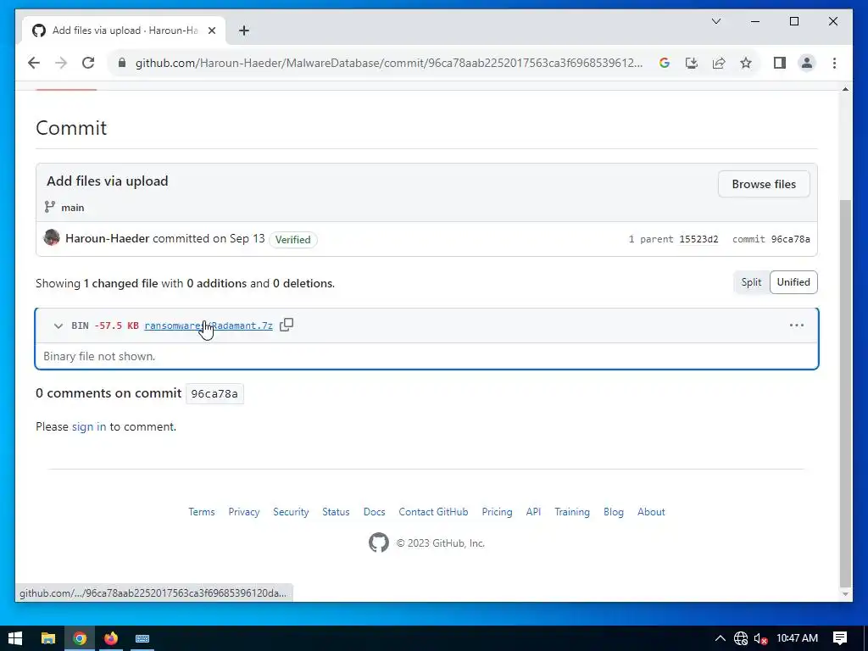Collapse the Radamant.7z file diff
Image resolution: width=868 pixels, height=651 pixels.
click(58, 325)
